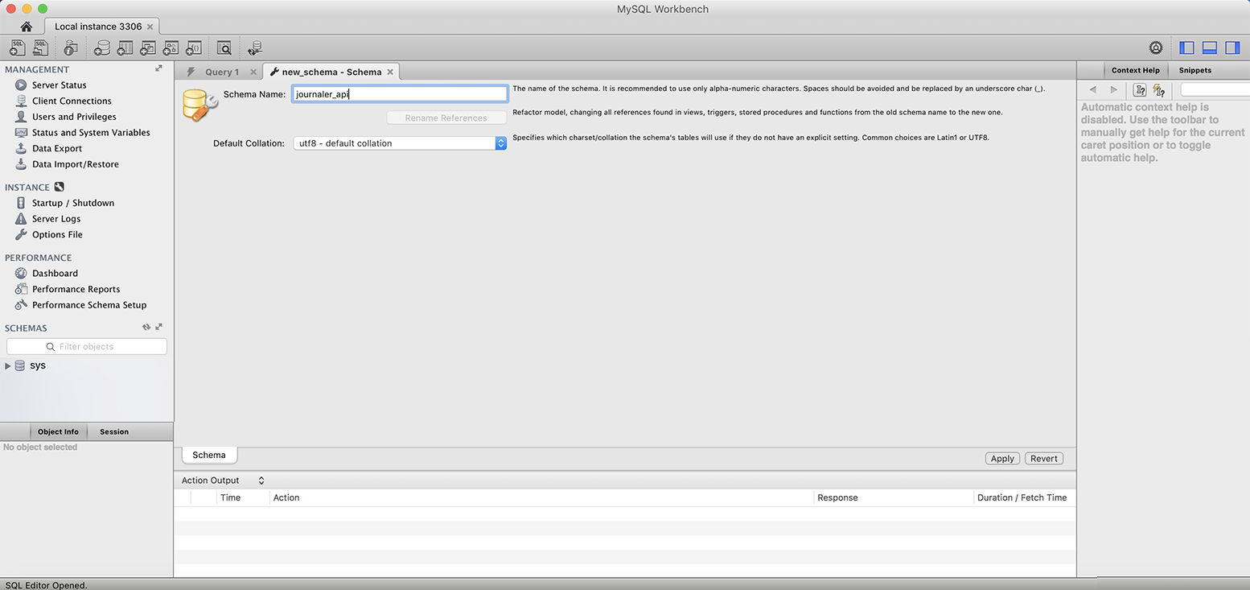
Task: Expand the sys schema tree node
Action: [x=8, y=365]
